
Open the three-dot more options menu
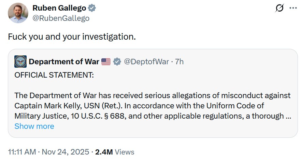coord(293,9)
